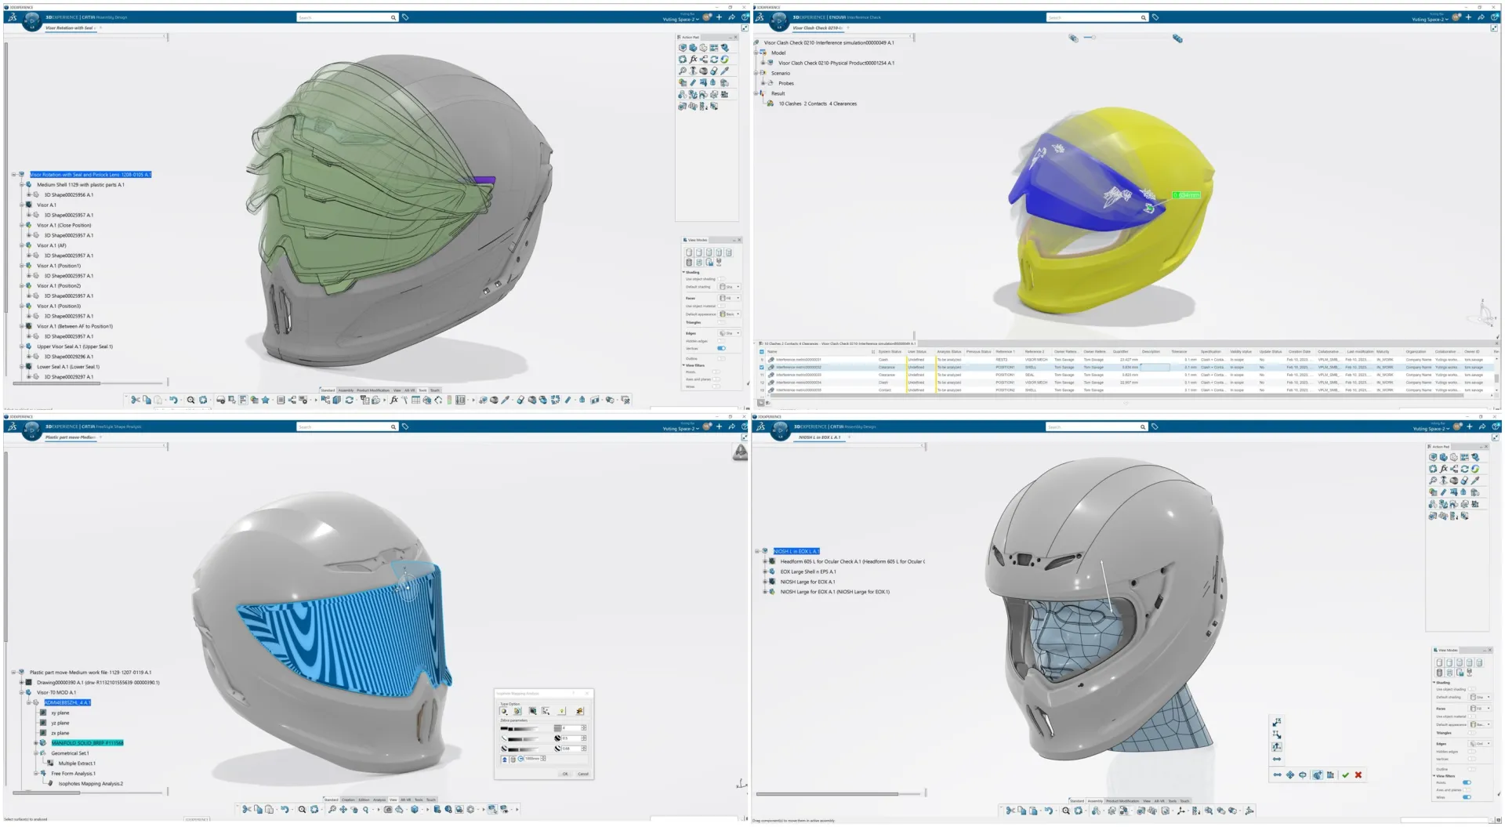
Task: Toggle Hidden edges switch in NIOSH View Modes
Action: (1472, 752)
